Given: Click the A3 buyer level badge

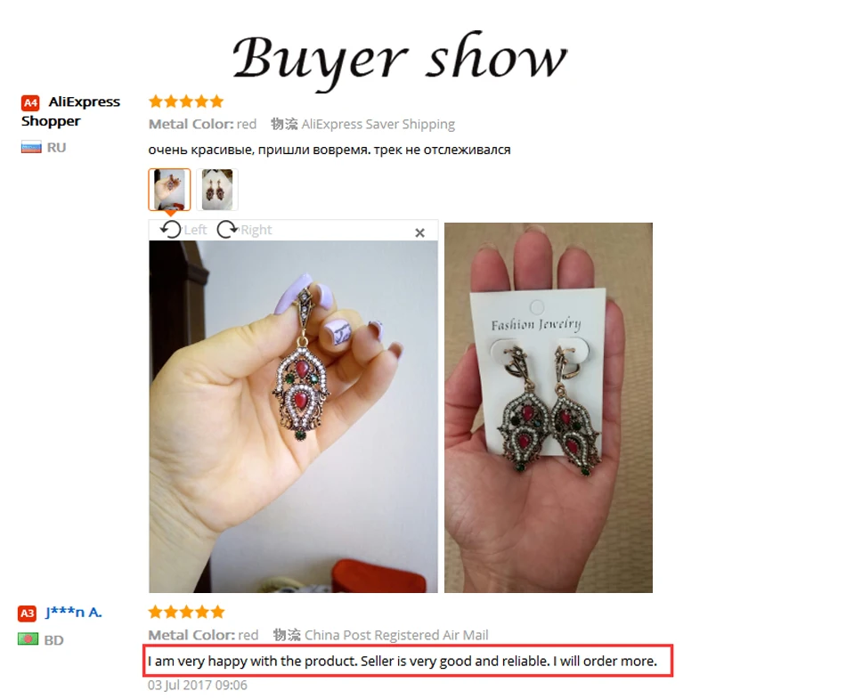Looking at the screenshot, I should coord(27,614).
